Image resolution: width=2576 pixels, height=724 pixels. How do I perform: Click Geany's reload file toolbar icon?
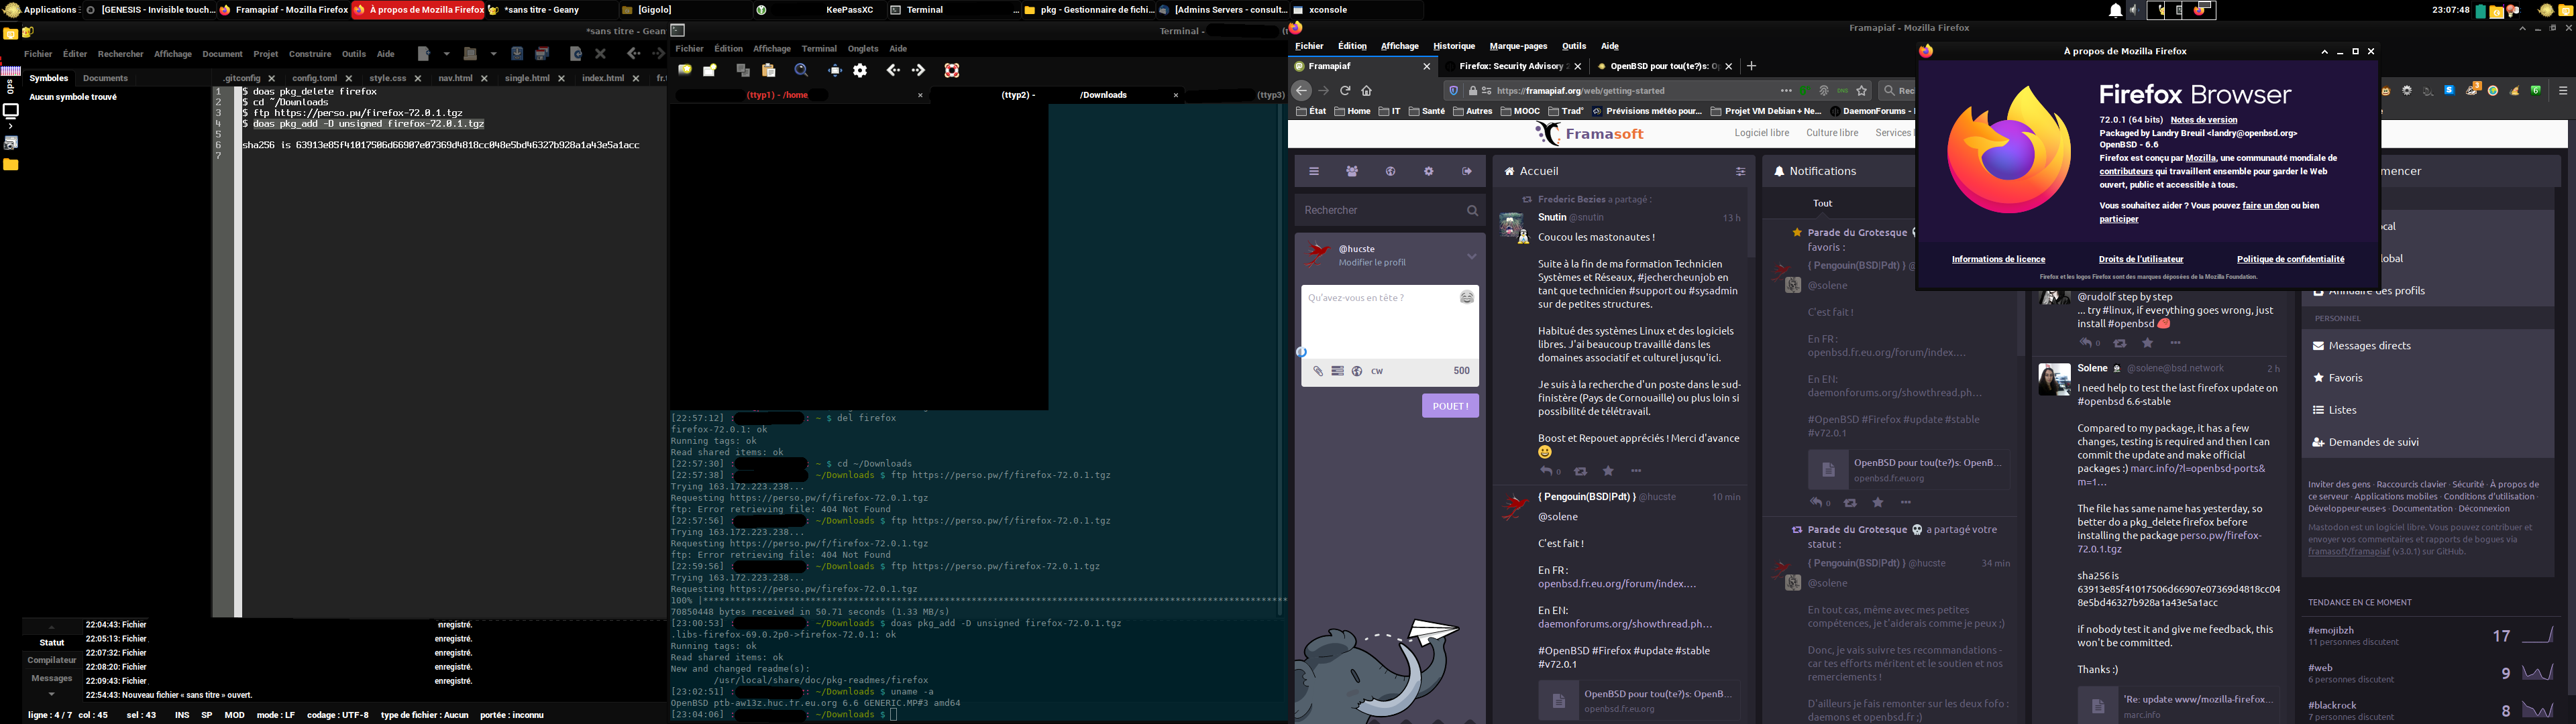coord(576,54)
